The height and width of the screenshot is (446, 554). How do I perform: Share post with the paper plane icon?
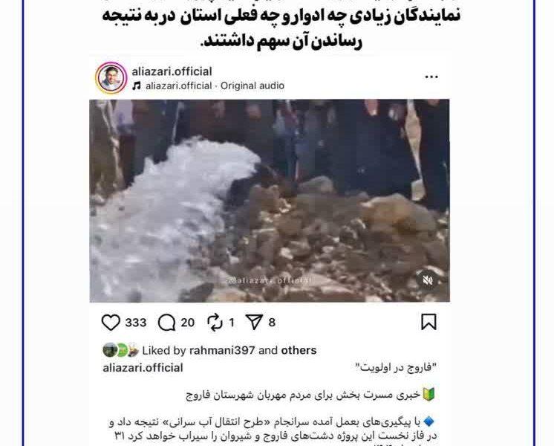(255, 322)
